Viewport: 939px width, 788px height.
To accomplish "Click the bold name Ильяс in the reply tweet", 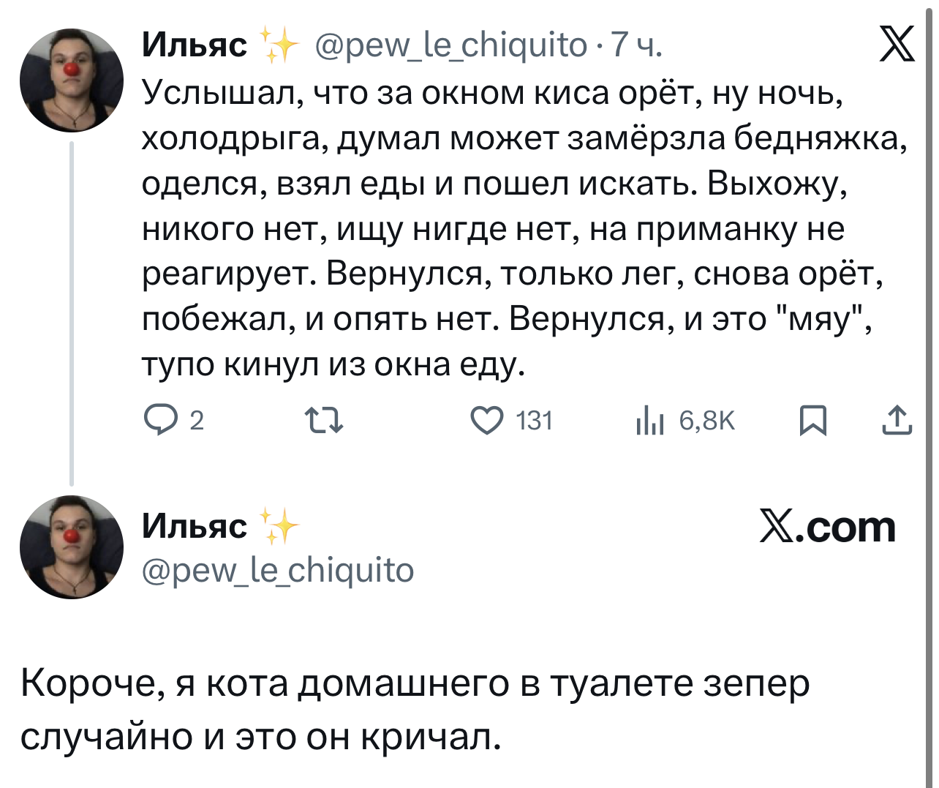I will [x=195, y=525].
